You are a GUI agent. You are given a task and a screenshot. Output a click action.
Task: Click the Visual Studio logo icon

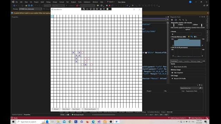click(13, 2)
